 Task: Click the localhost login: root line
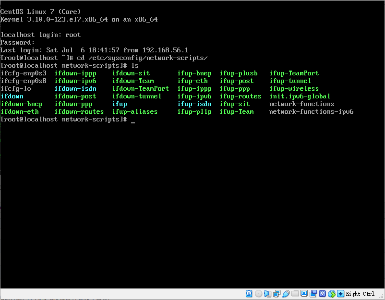tap(41, 35)
